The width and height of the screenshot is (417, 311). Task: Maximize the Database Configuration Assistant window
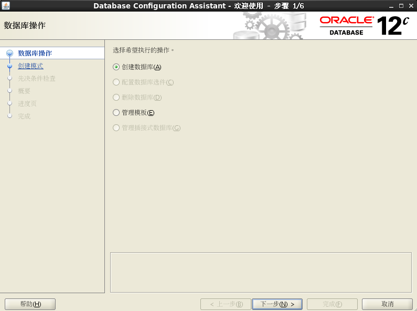pos(401,6)
